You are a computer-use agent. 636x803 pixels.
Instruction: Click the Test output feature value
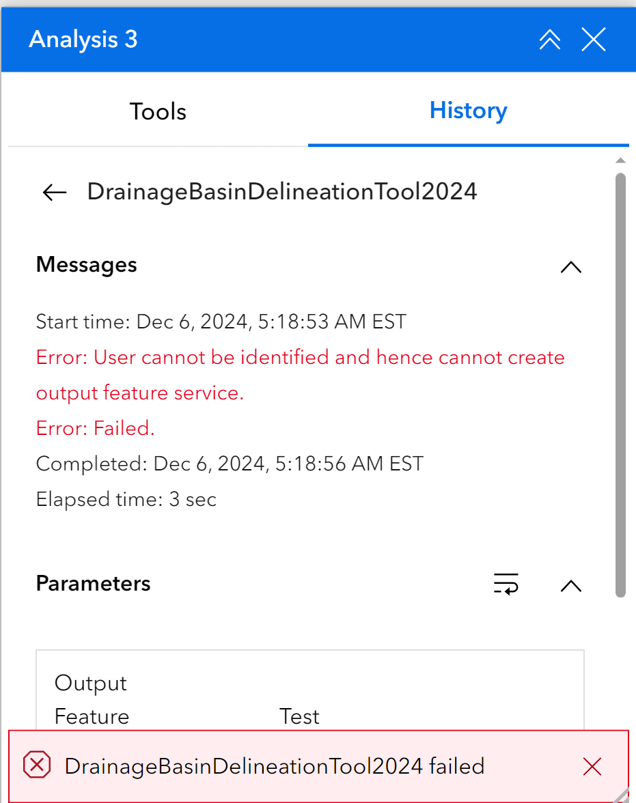[299, 716]
